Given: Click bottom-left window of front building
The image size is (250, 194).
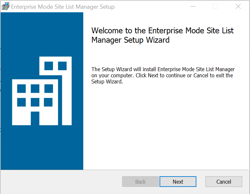Looking at the screenshot, I should 21,102.
